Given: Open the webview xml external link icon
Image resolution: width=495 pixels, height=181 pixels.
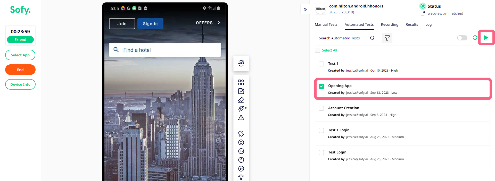Looking at the screenshot, I should coord(423,13).
